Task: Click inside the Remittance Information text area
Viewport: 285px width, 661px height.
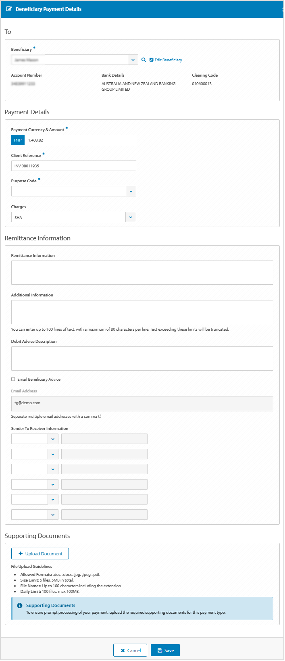Action: (x=142, y=272)
